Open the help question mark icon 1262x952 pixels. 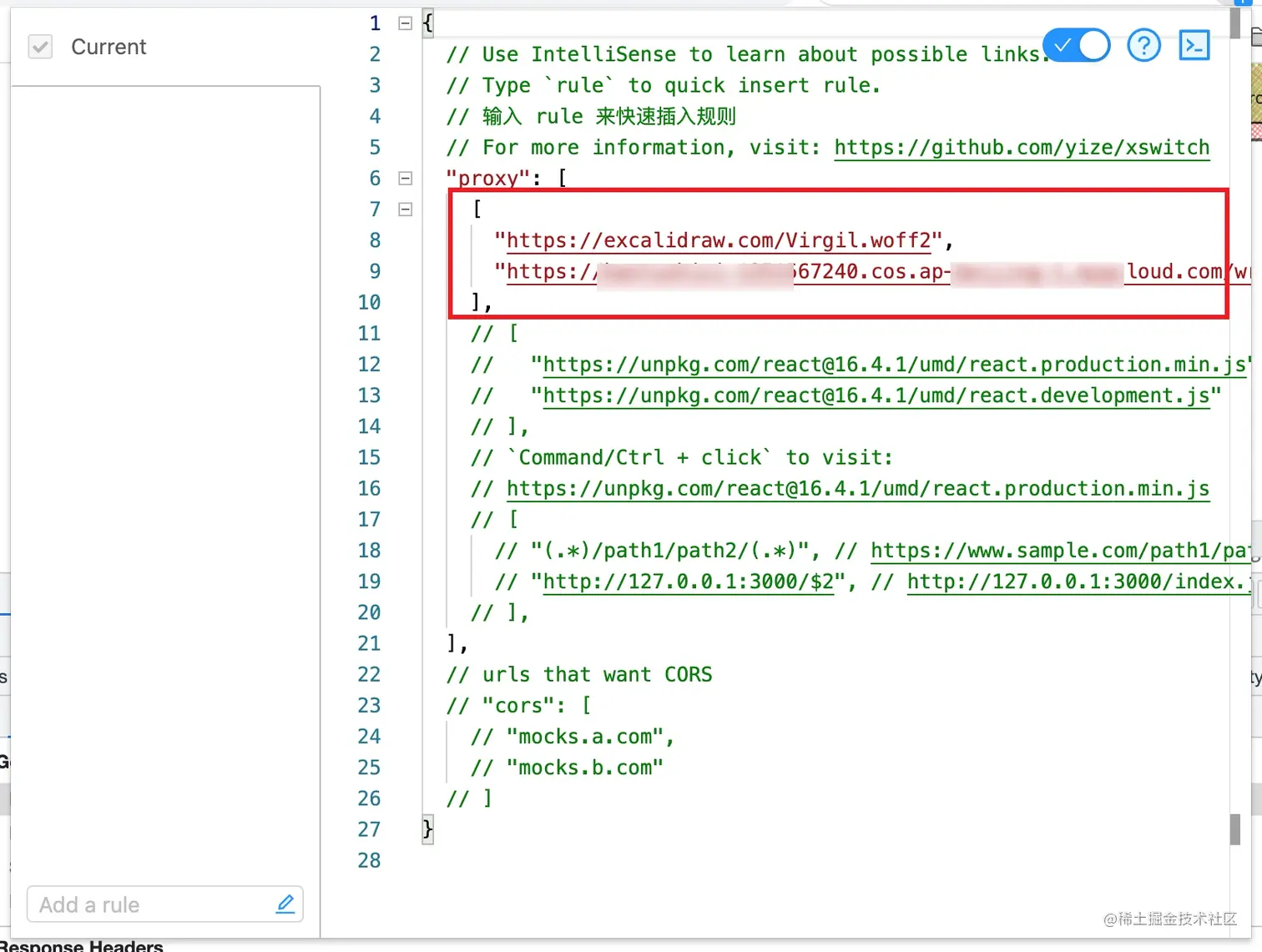pyautogui.click(x=1143, y=45)
